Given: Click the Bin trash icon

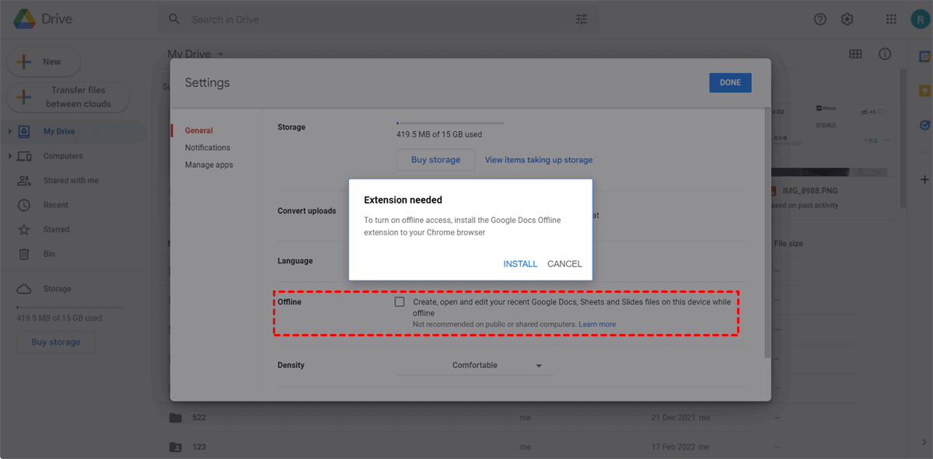Looking at the screenshot, I should point(24,254).
